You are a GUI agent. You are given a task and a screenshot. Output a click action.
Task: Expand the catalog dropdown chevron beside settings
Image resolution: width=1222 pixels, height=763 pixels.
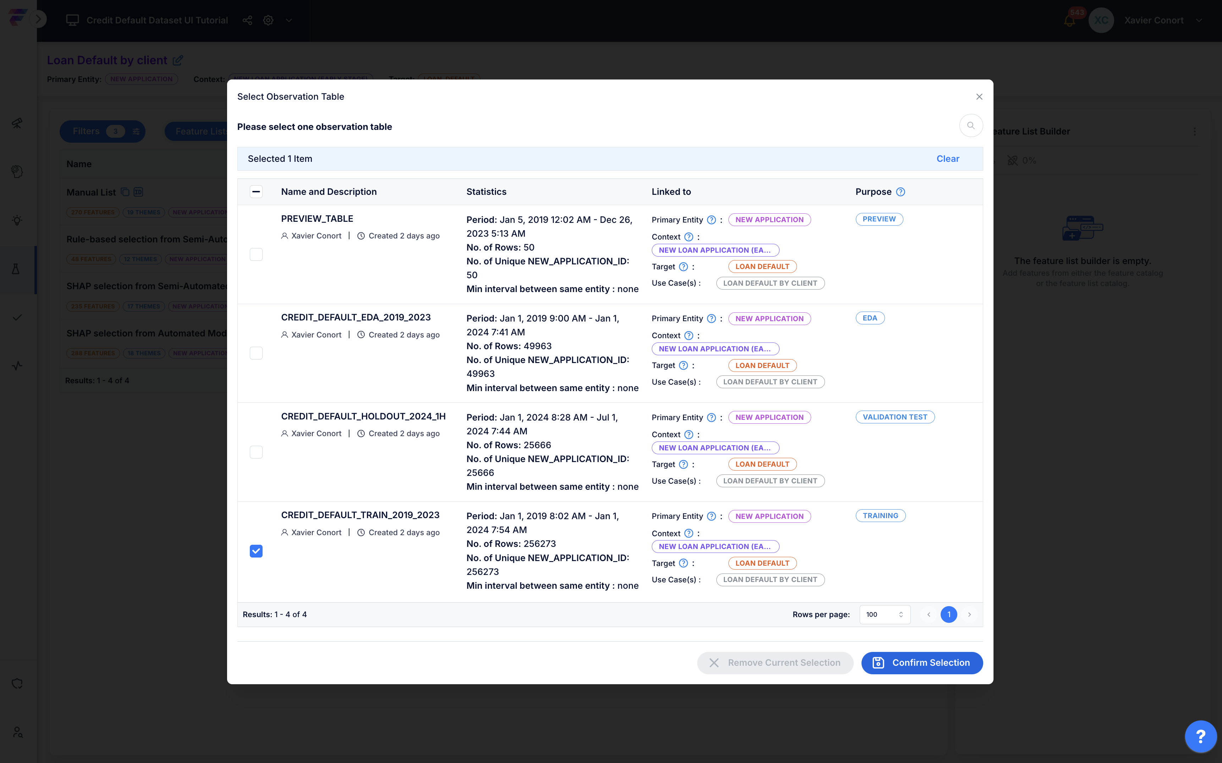pyautogui.click(x=288, y=20)
